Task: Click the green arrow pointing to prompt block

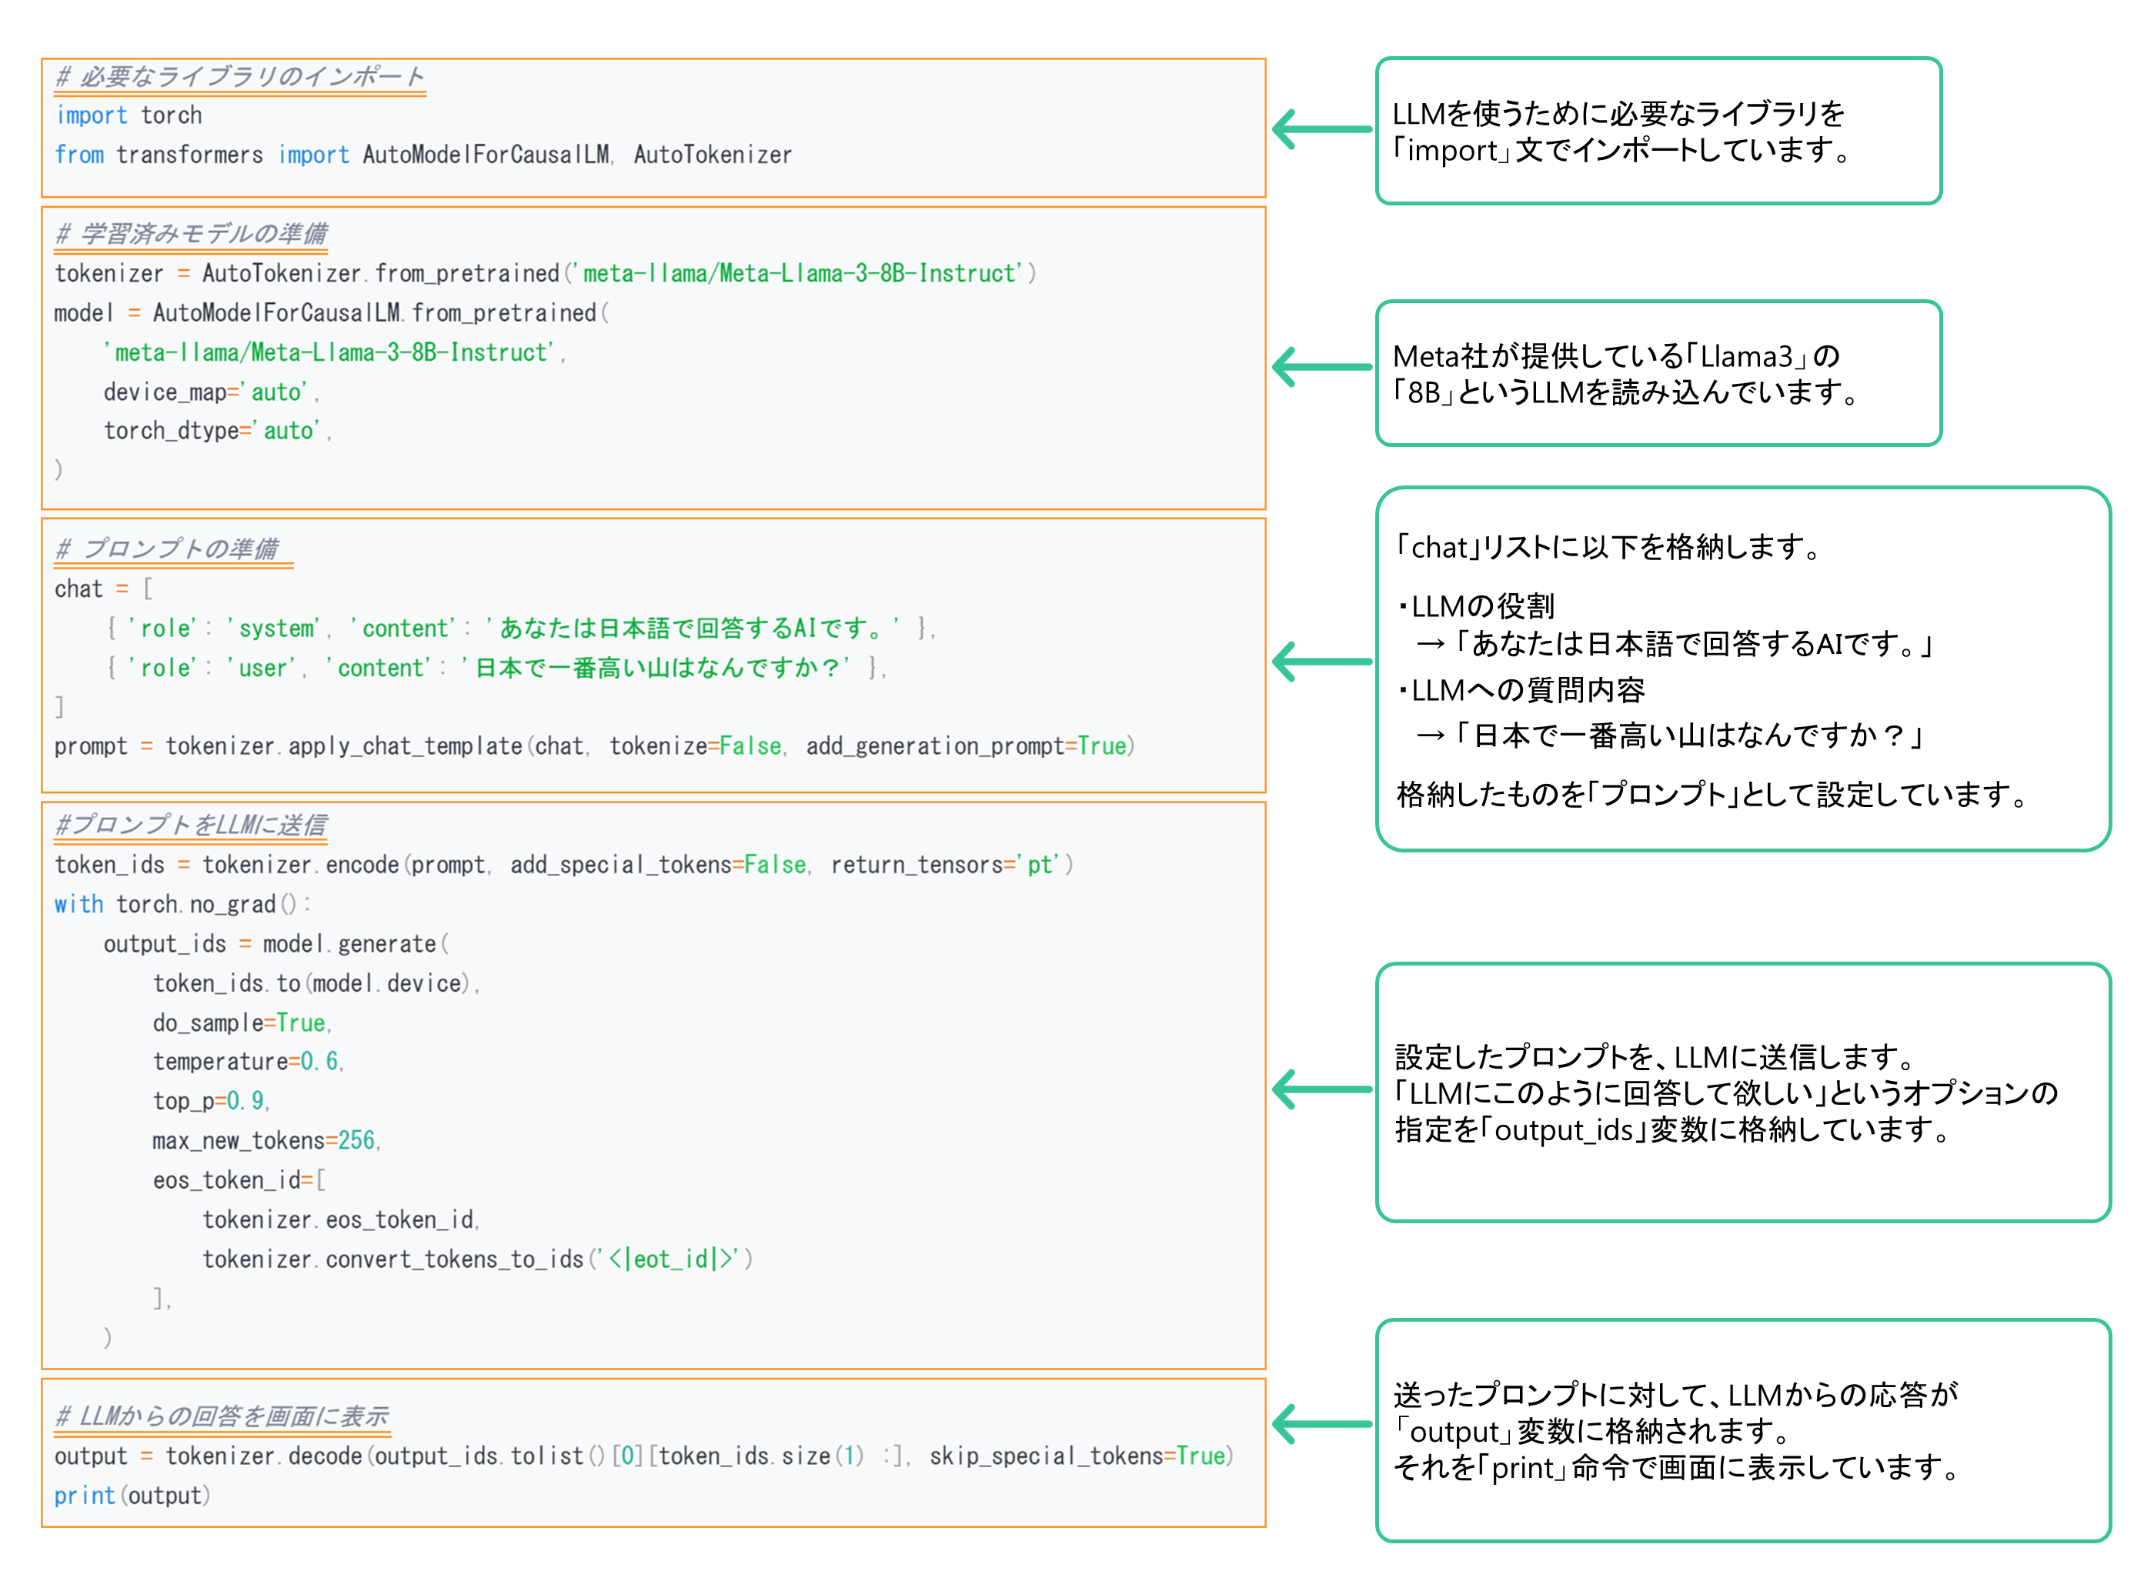Action: pyautogui.click(x=1322, y=662)
